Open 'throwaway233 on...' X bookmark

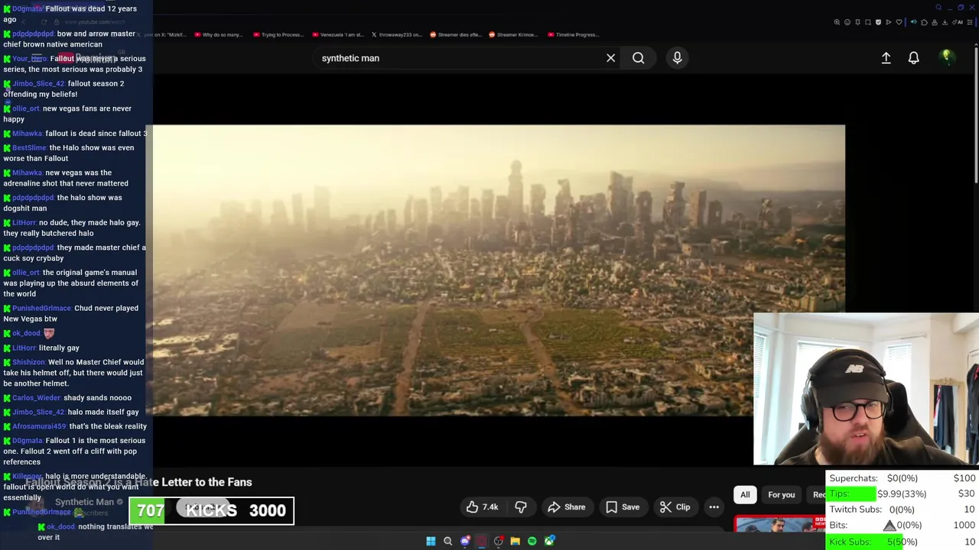click(x=396, y=34)
